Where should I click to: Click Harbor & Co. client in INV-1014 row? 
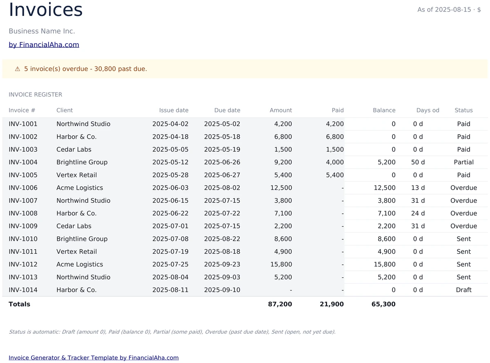pyautogui.click(x=76, y=290)
